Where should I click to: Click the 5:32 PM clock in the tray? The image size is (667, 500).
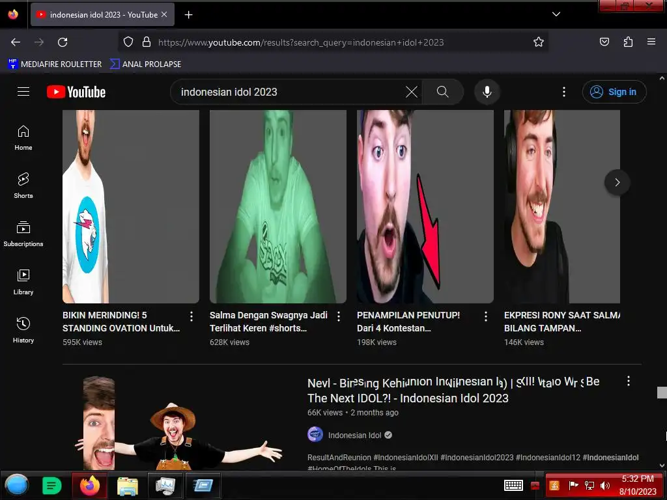click(638, 479)
